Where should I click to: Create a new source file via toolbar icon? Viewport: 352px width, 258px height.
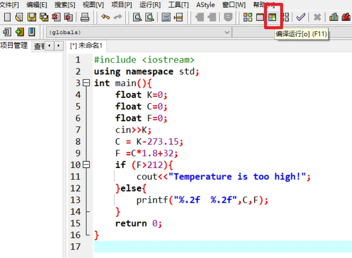click(x=7, y=17)
